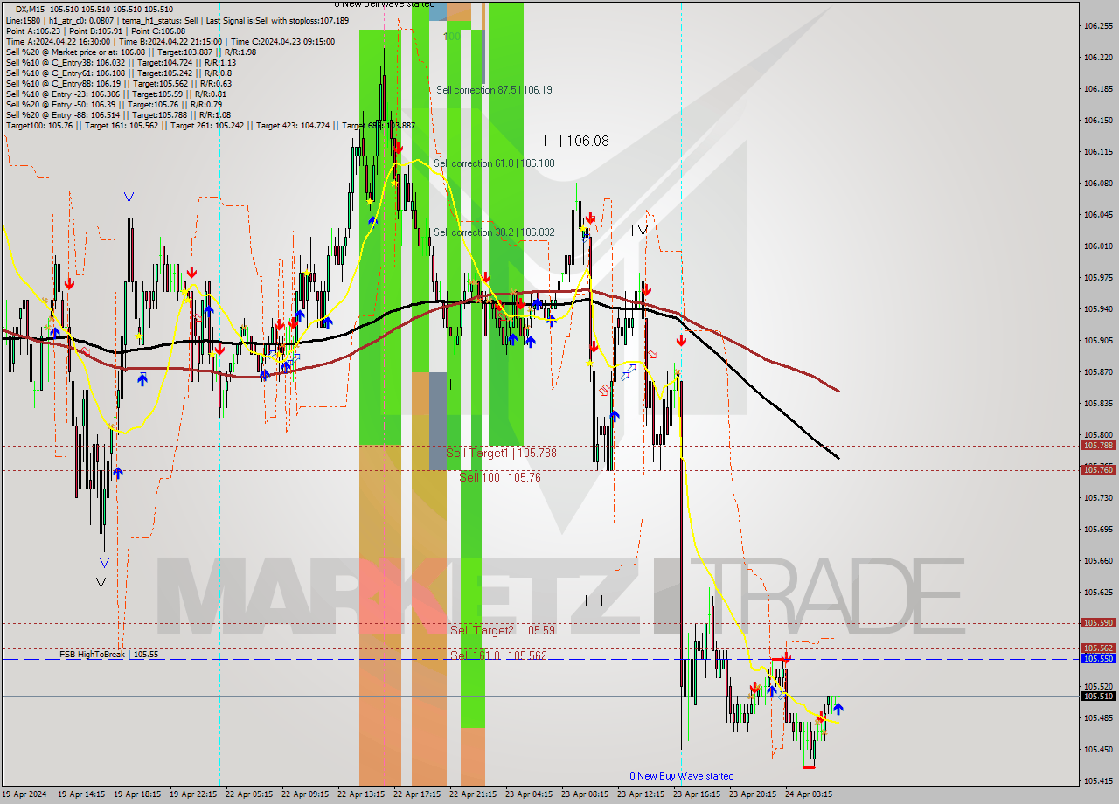Click the 'Sell %20 @ Entry -88: 106.514' line
The image size is (1119, 804).
(x=118, y=114)
